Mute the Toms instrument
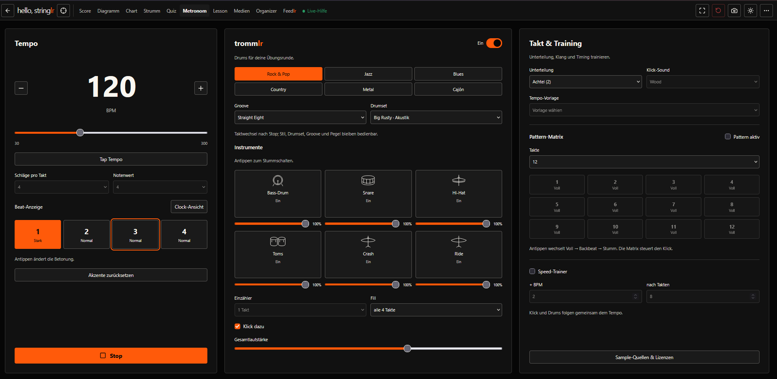The image size is (777, 379). (x=278, y=255)
